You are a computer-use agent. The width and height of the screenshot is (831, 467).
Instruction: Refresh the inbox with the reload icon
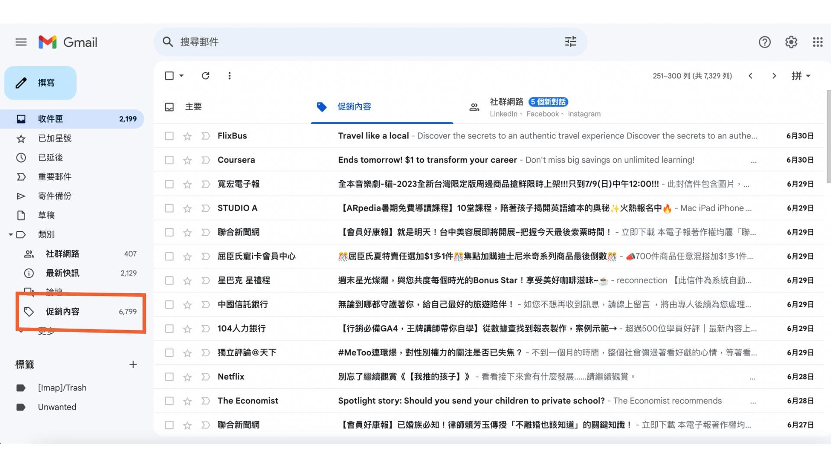[x=206, y=76]
